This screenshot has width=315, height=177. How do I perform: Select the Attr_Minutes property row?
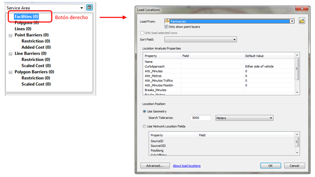click(219, 71)
